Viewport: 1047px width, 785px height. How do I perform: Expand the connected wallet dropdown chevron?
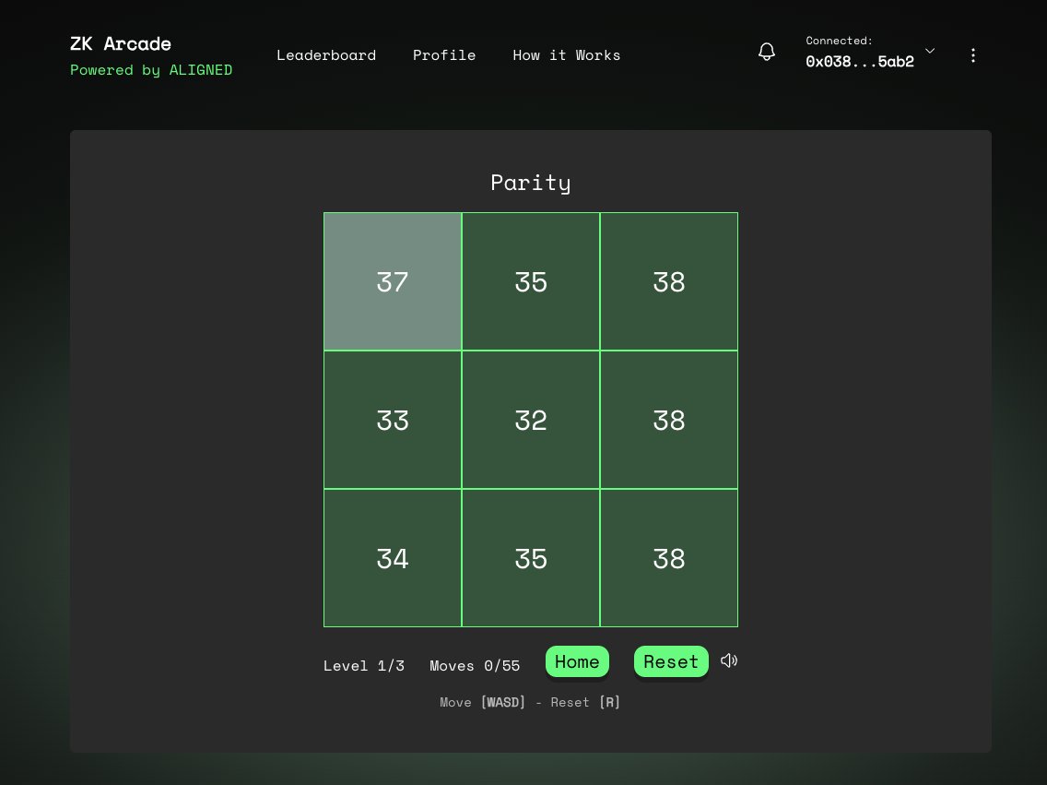point(929,51)
